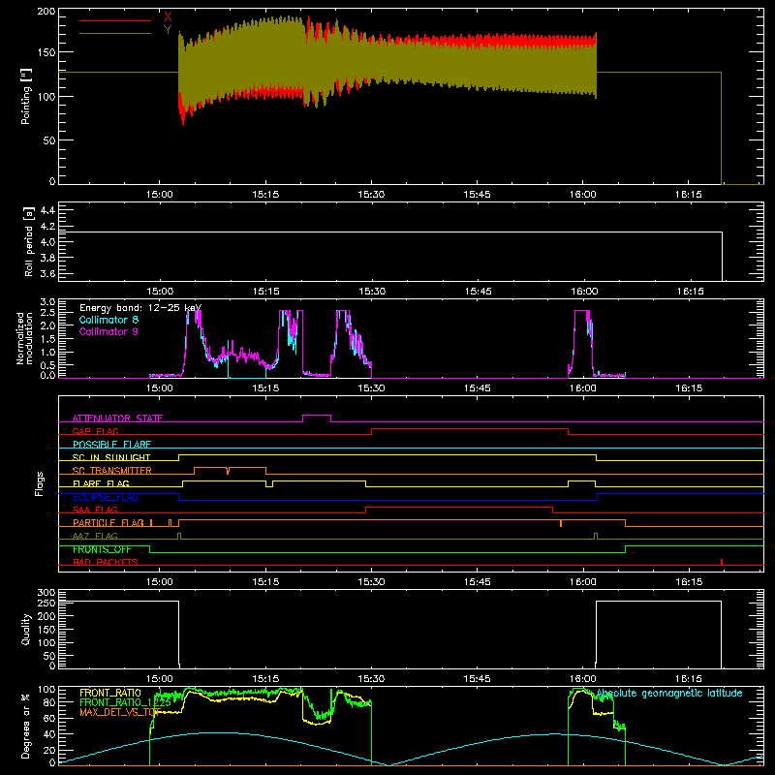The width and height of the screenshot is (775, 775).
Task: Click the 200 tick on the Pointing axis
Action: click(46, 12)
